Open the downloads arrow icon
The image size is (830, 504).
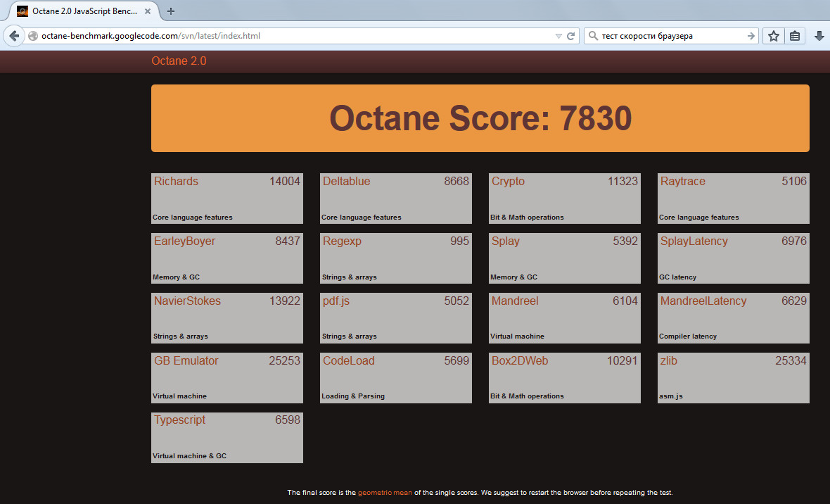click(x=819, y=36)
